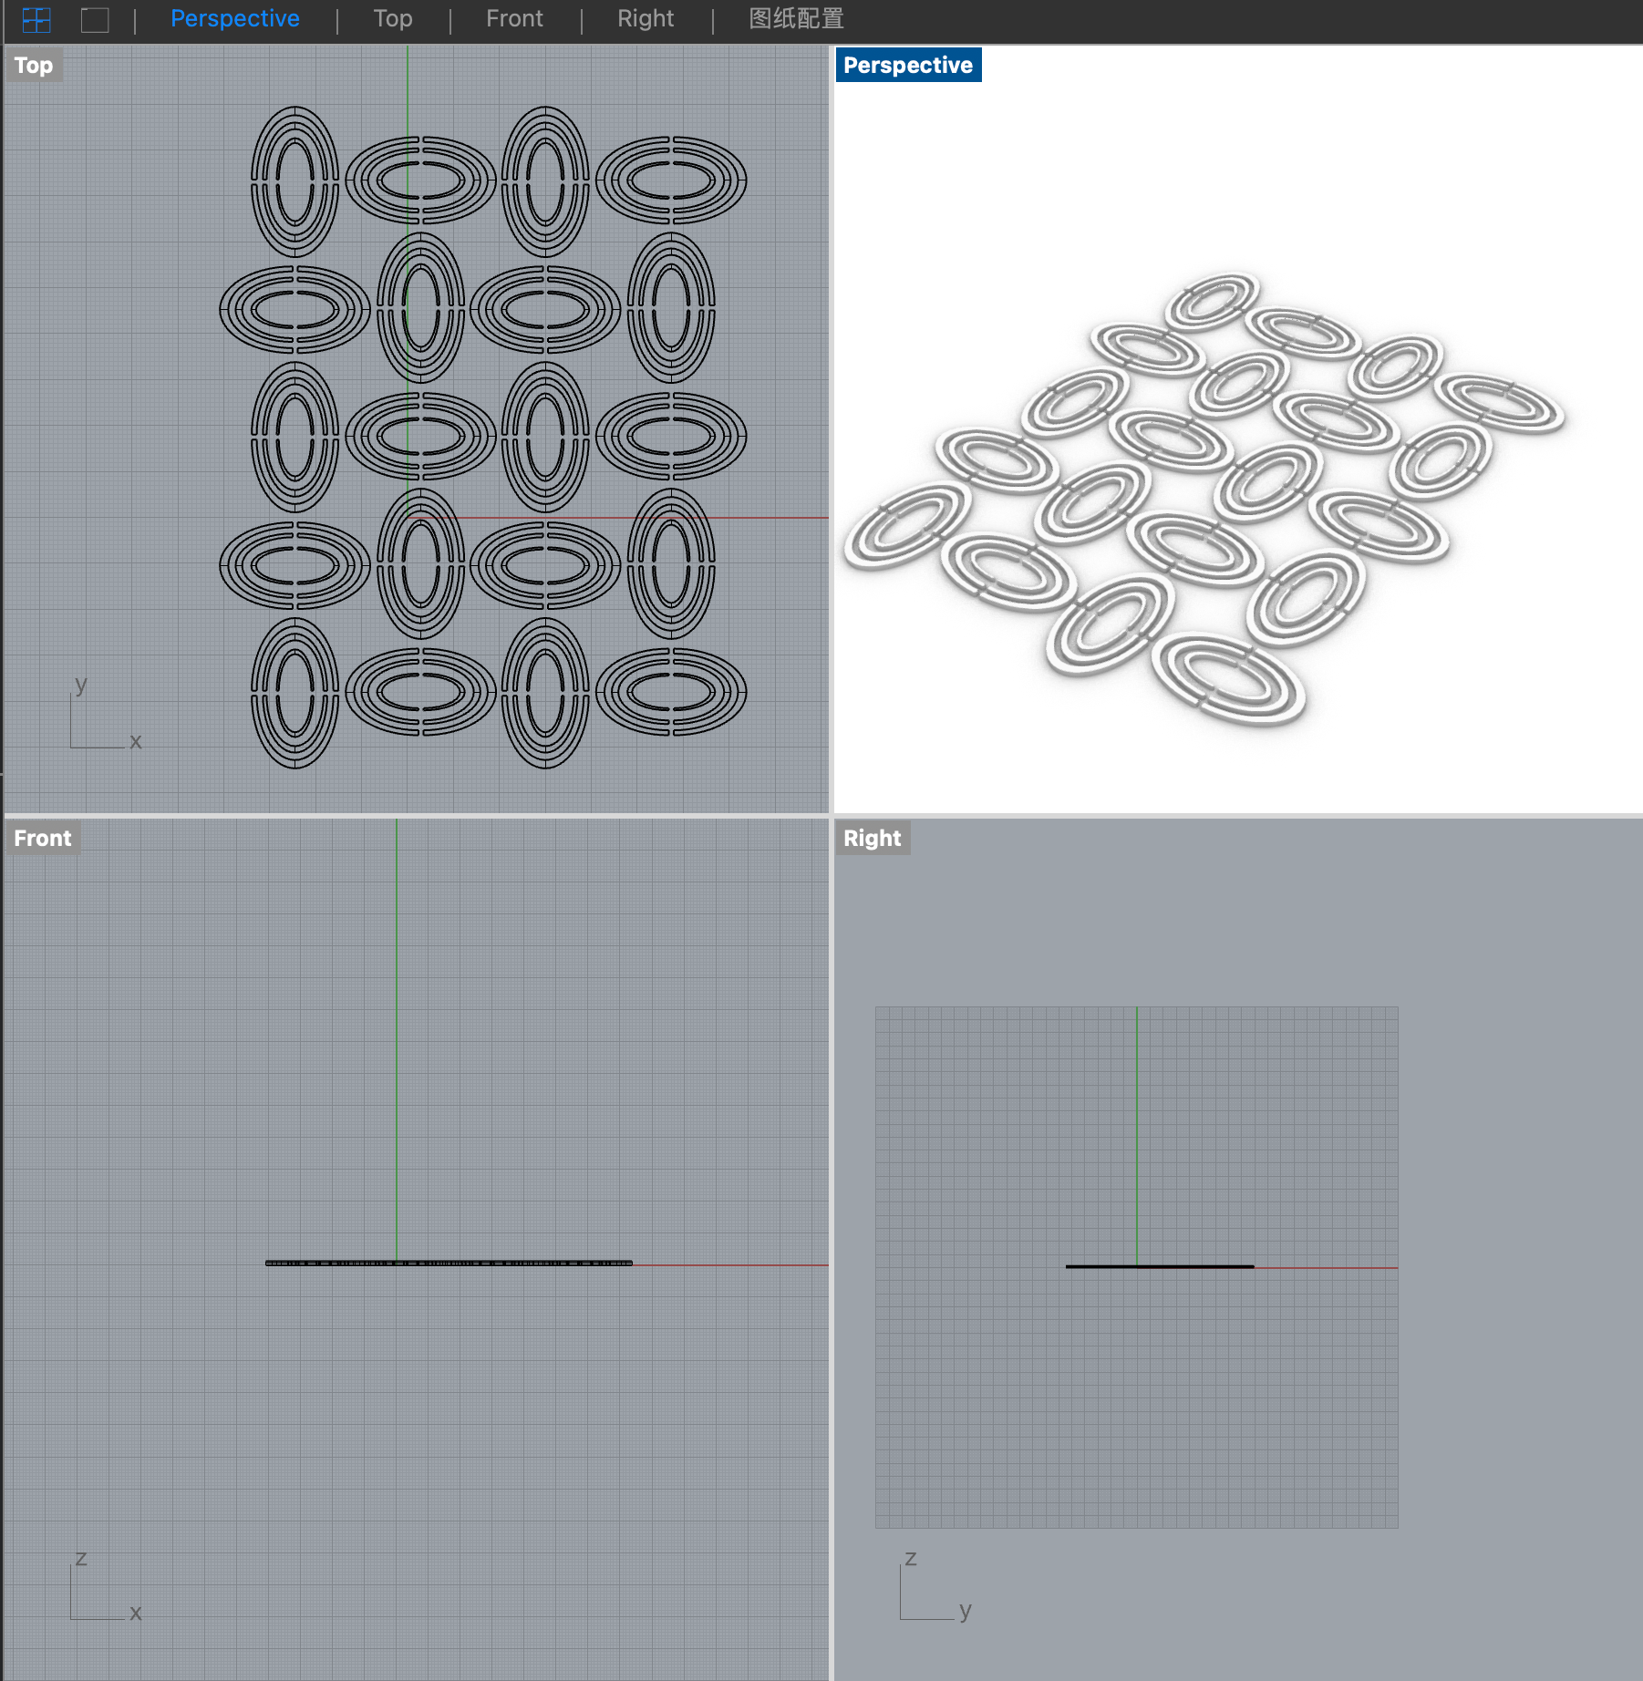Viewport: 1643px width, 1681px height.
Task: Select the top-left vertical ellipse in Top view
Action: click(x=294, y=181)
